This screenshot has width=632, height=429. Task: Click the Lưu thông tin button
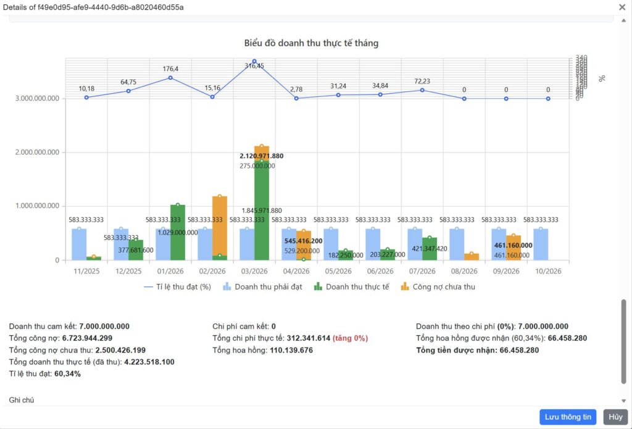(x=568, y=417)
